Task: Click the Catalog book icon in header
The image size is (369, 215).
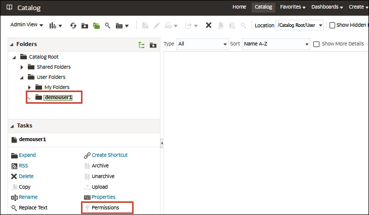Action: (x=10, y=7)
